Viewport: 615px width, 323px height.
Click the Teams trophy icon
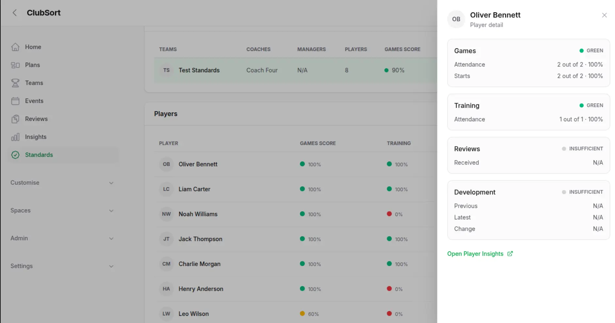pyautogui.click(x=15, y=83)
